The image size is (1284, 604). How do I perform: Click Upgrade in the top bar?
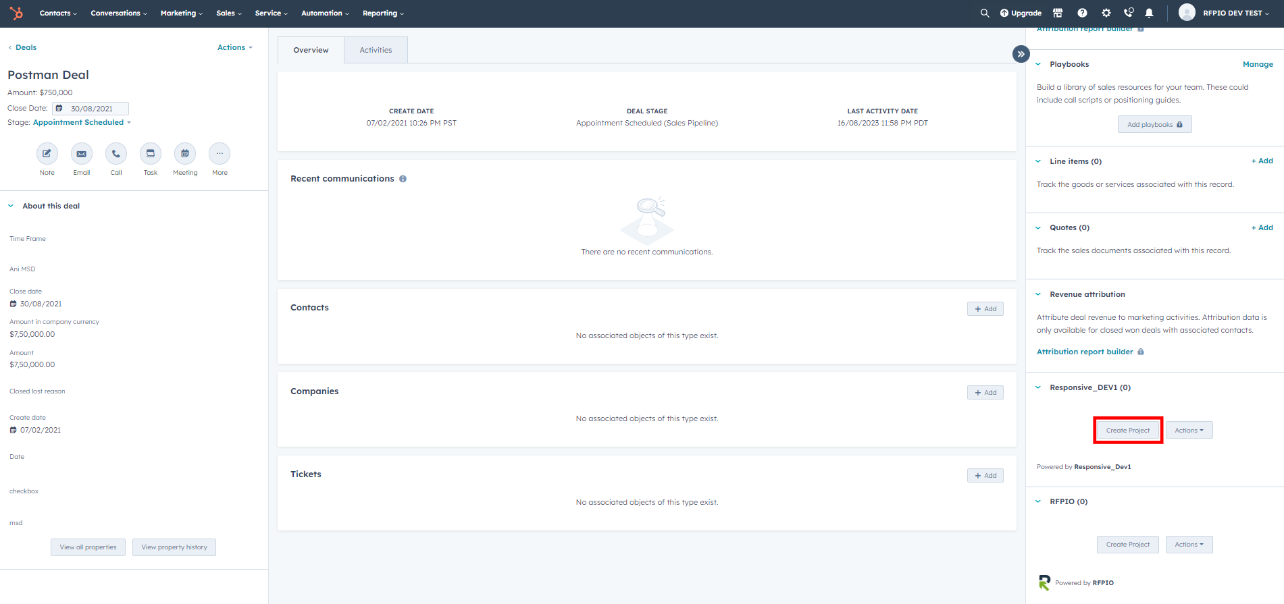click(1021, 13)
